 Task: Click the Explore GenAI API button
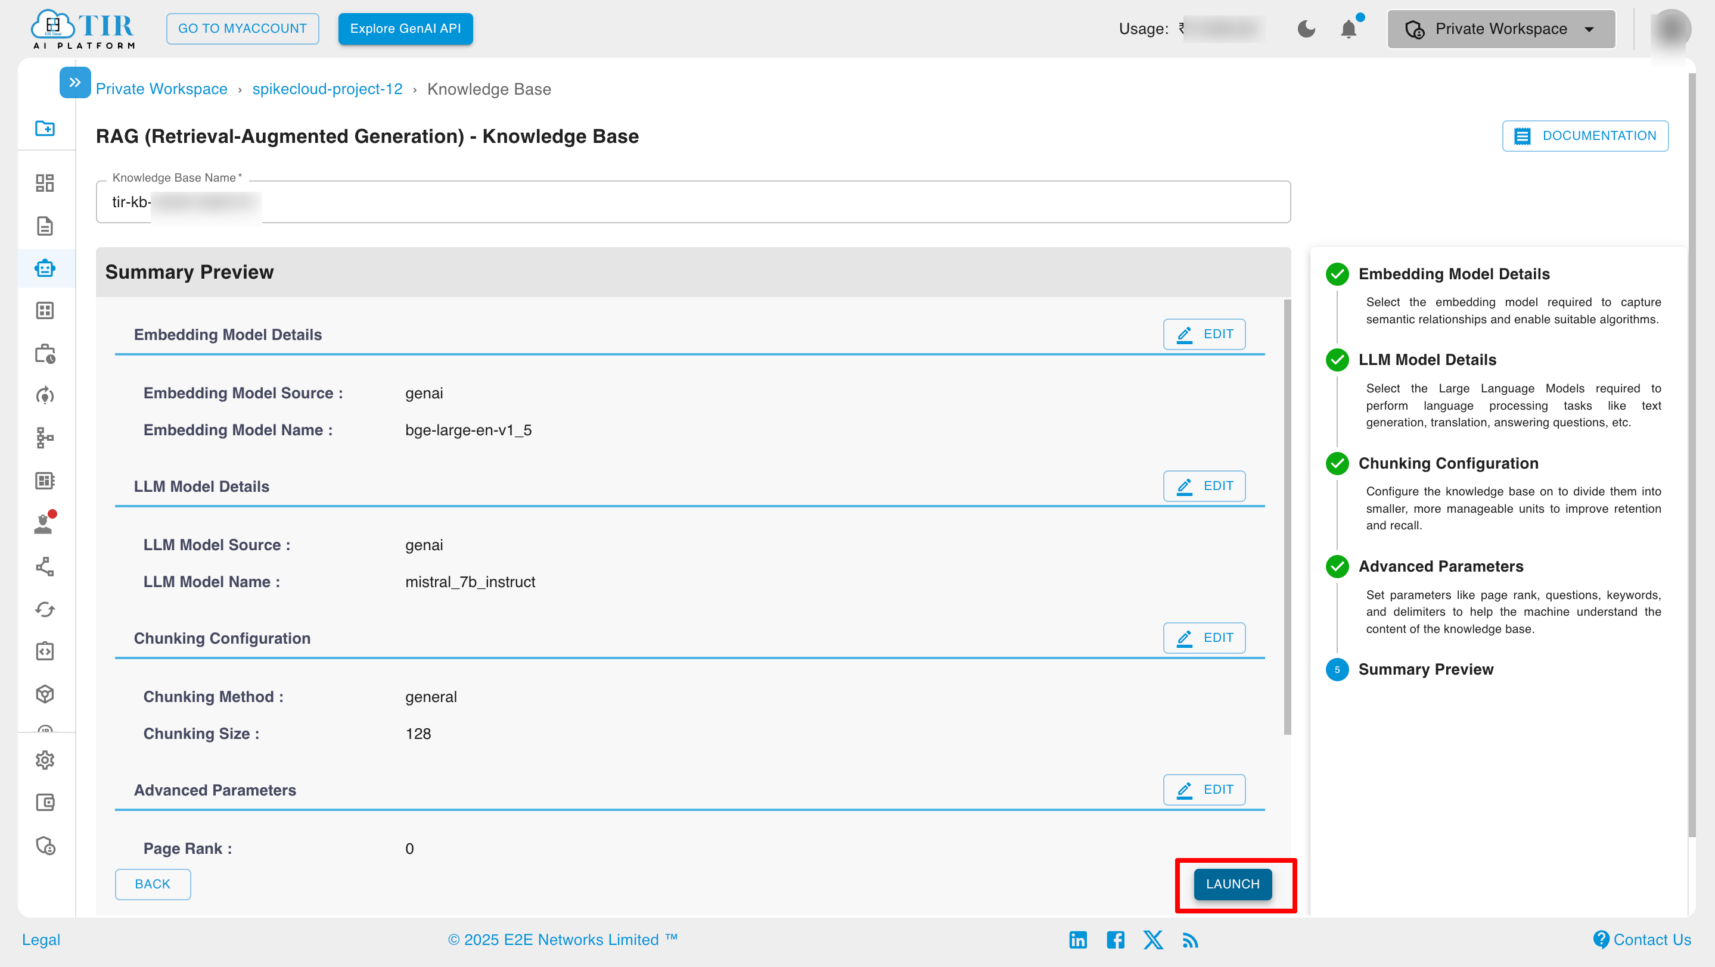(405, 29)
